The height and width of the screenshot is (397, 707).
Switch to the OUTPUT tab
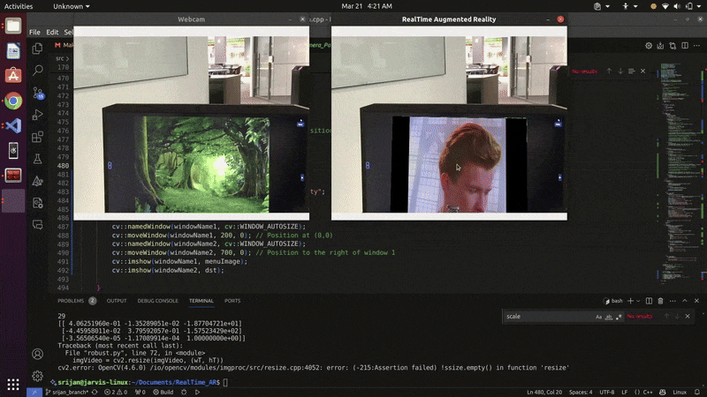coord(117,301)
